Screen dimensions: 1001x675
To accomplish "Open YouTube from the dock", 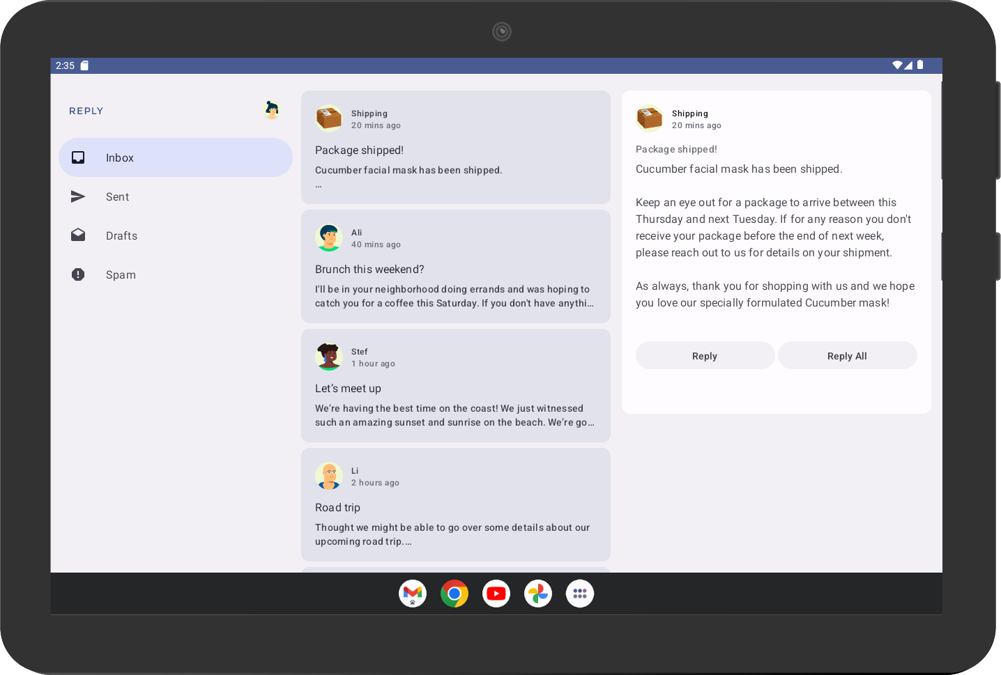I will tap(496, 593).
